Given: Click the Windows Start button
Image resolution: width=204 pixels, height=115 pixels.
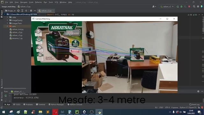Looking at the screenshot, I should (x=4, y=112).
